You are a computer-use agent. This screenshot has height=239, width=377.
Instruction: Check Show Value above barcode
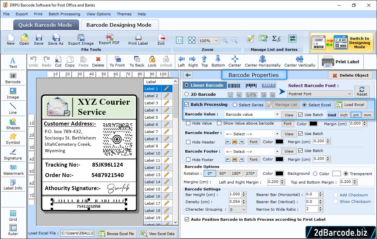pyautogui.click(x=219, y=123)
